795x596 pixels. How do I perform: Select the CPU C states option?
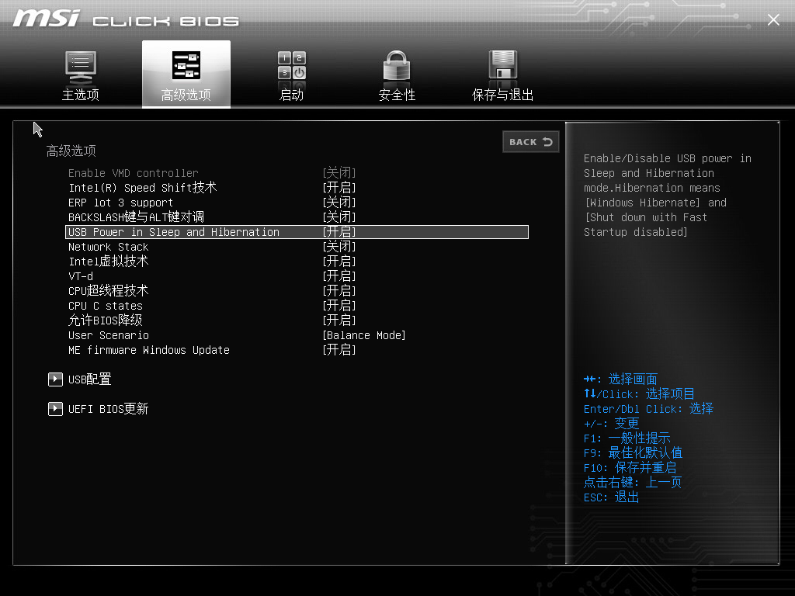[x=106, y=306]
